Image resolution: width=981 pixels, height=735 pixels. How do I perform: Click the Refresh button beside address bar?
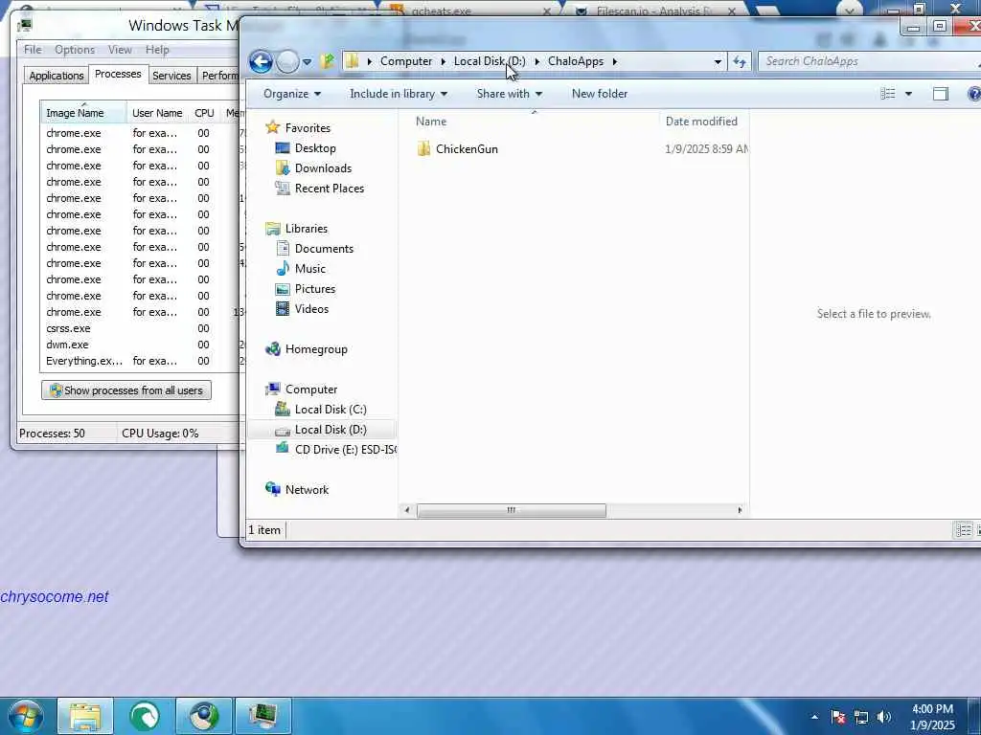[x=740, y=61]
